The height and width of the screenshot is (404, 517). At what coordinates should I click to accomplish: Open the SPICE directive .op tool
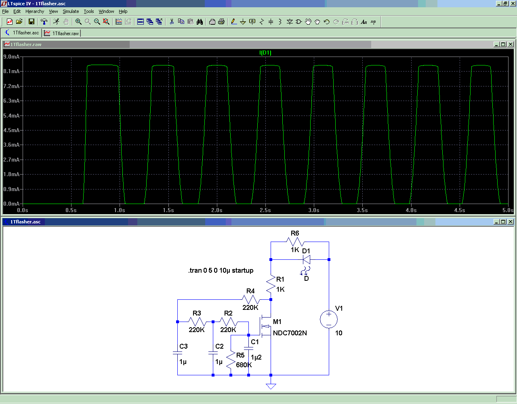click(x=373, y=22)
